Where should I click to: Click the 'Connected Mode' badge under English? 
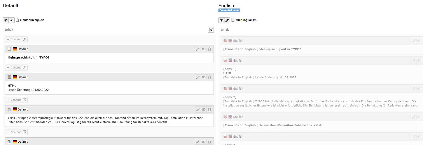tap(229, 10)
